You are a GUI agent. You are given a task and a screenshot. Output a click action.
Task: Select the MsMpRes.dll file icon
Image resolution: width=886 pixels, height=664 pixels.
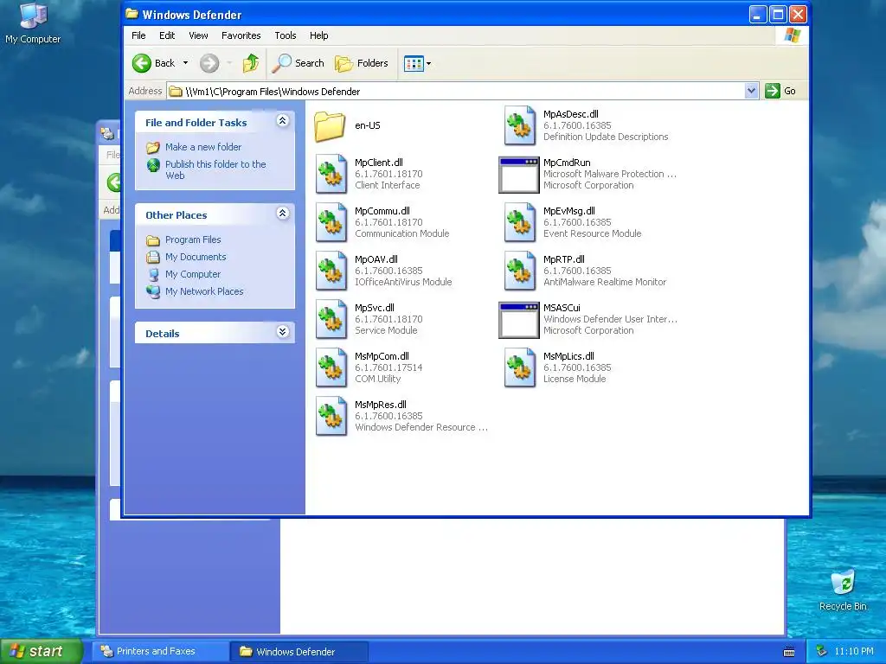pyautogui.click(x=331, y=417)
